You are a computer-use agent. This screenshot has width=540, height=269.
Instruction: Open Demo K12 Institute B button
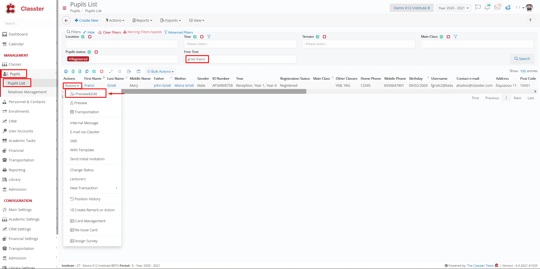click(x=412, y=8)
